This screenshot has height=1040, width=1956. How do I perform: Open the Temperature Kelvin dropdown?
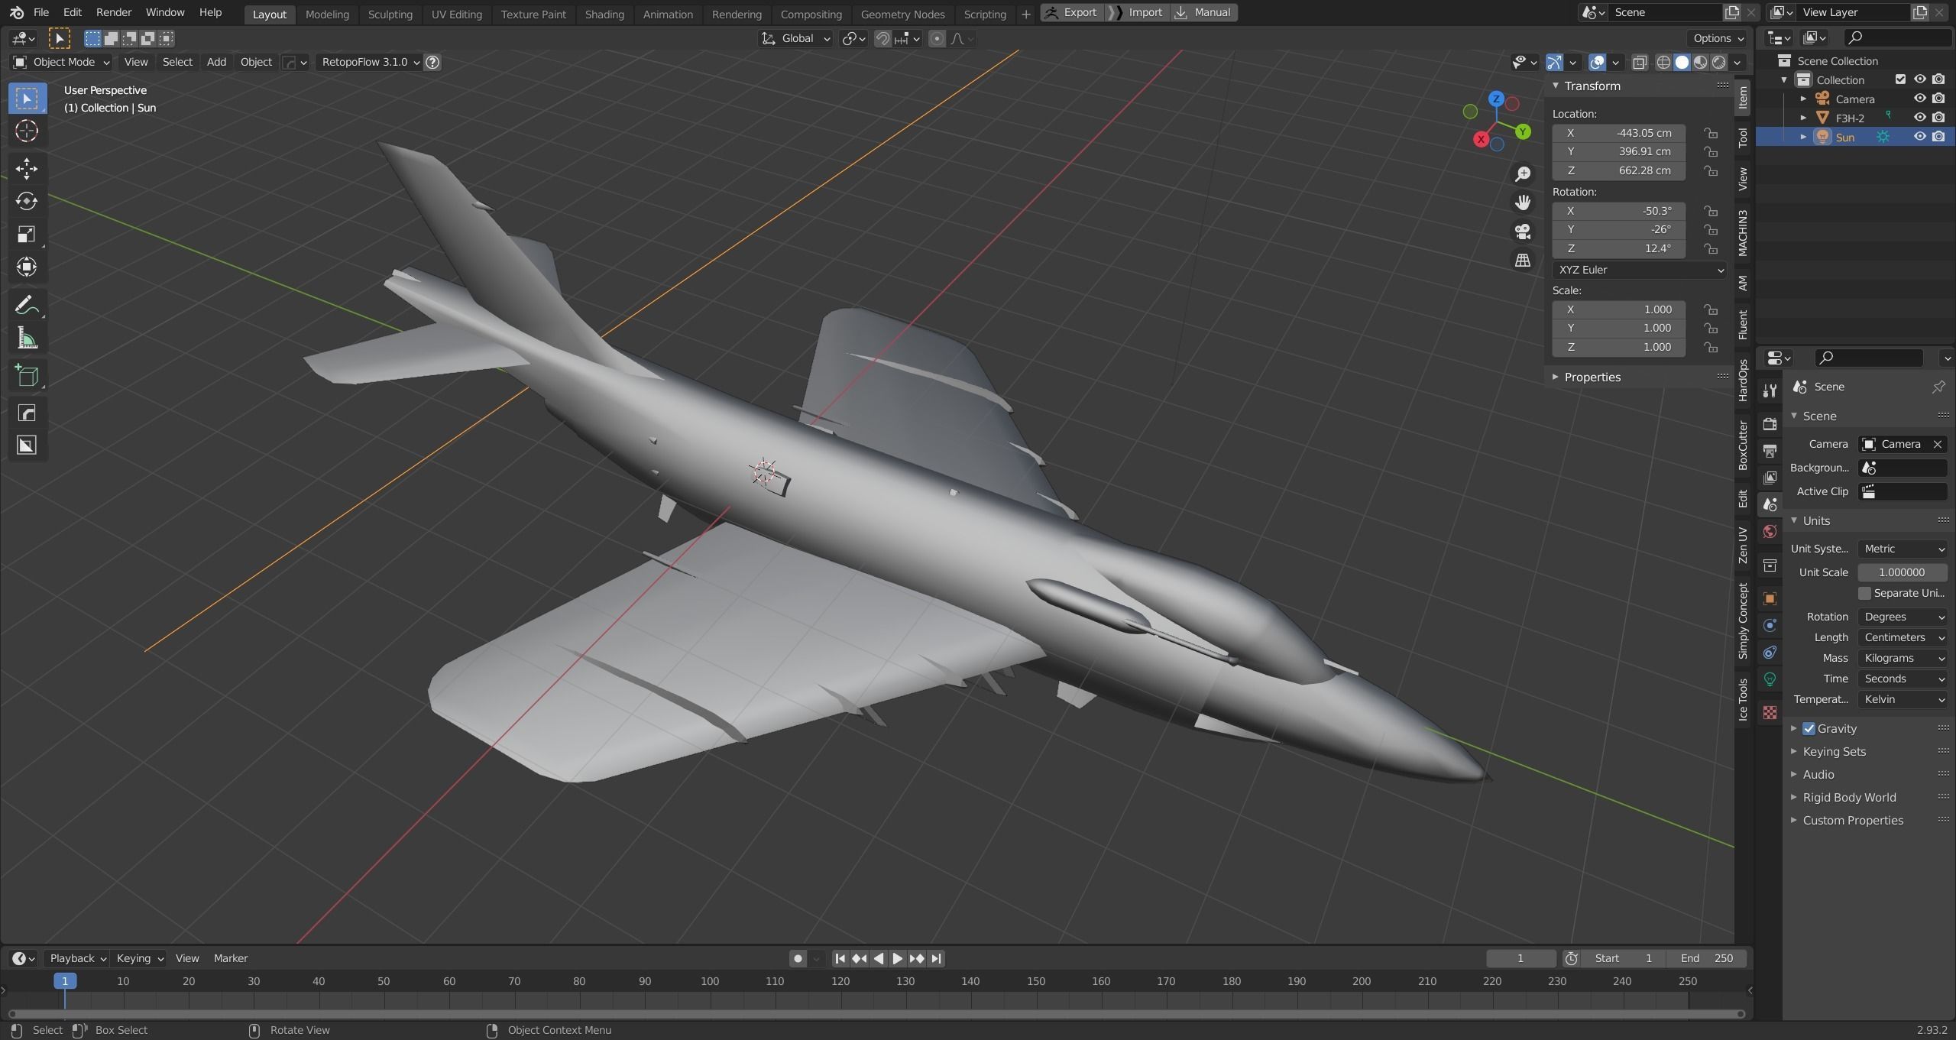1903,699
